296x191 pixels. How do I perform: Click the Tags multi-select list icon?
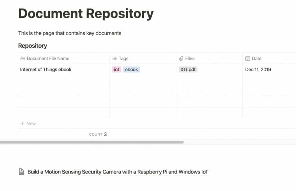(114, 58)
